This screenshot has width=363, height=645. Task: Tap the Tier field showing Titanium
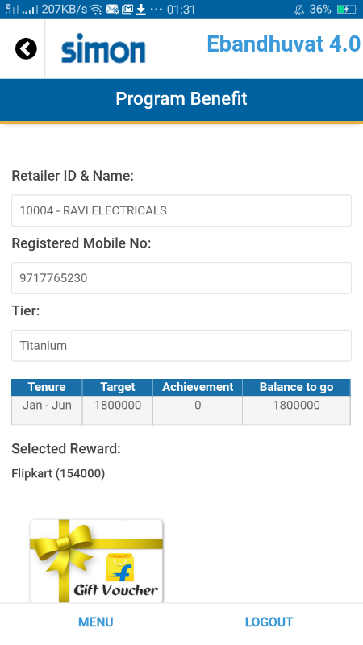181,346
